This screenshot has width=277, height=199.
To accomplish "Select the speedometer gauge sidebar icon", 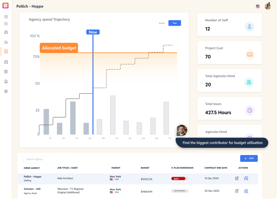I will pos(6,42).
